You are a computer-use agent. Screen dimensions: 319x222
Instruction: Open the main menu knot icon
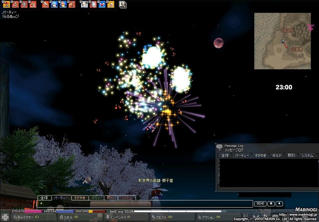tap(5, 217)
